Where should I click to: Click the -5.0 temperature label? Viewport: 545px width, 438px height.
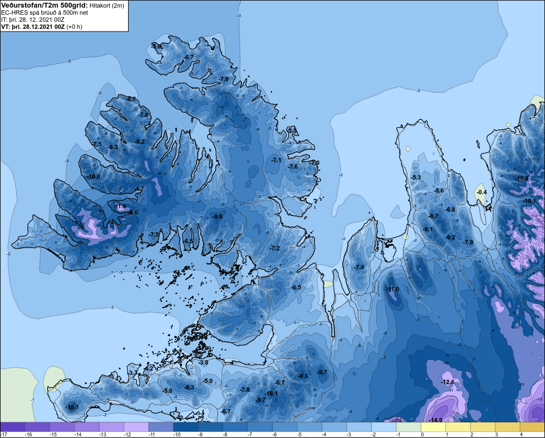click(208, 381)
